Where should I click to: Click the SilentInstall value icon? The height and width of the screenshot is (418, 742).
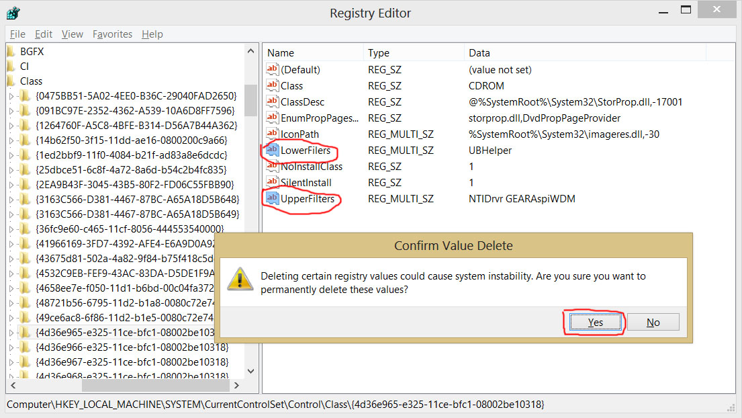[x=273, y=182]
